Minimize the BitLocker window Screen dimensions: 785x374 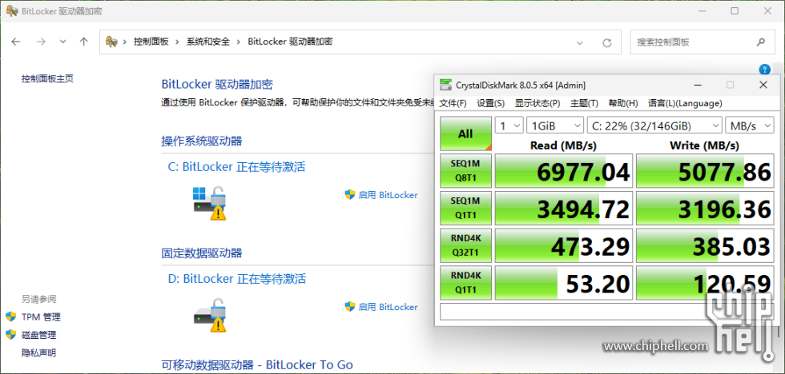coord(704,10)
